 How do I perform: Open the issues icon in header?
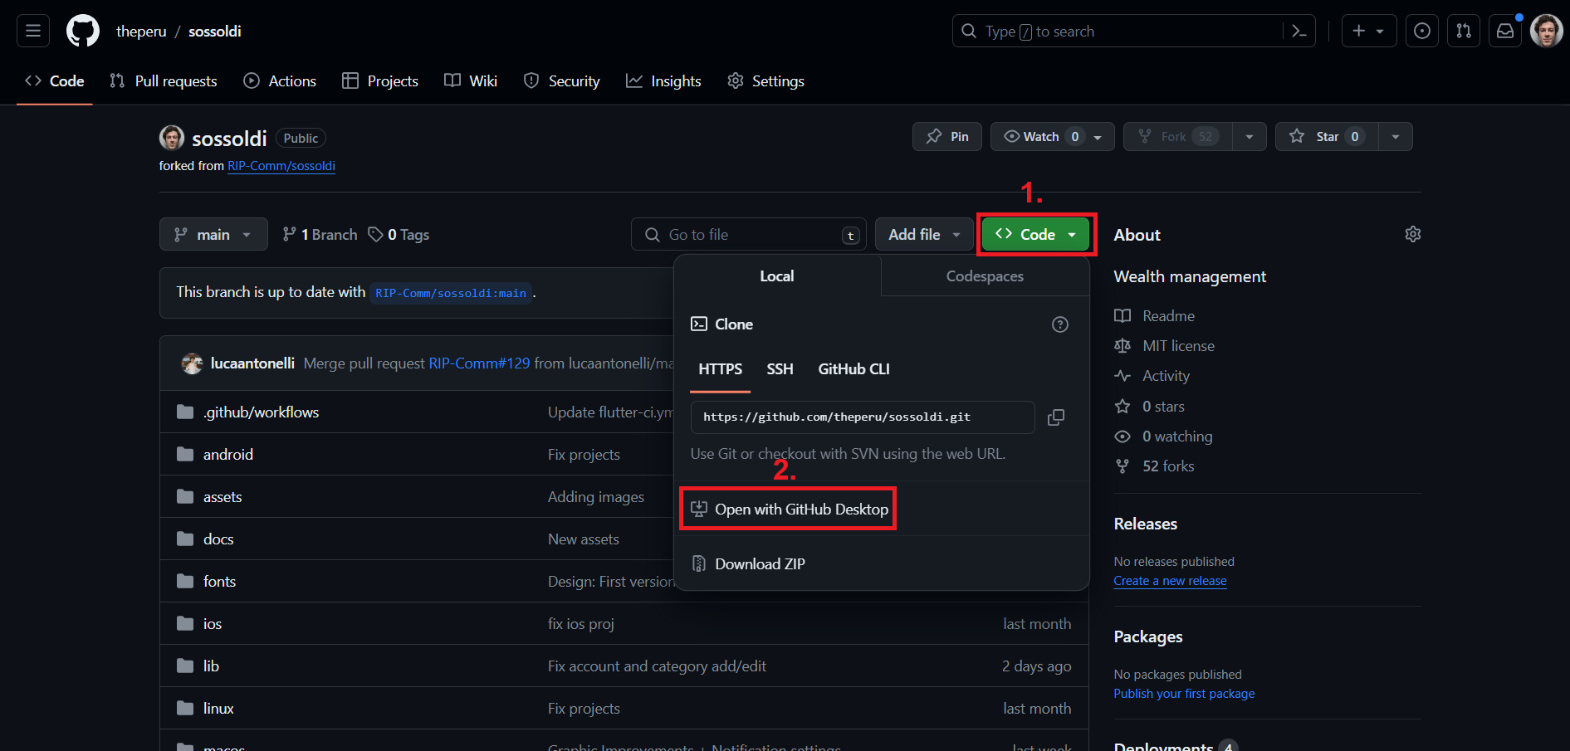tap(1422, 32)
